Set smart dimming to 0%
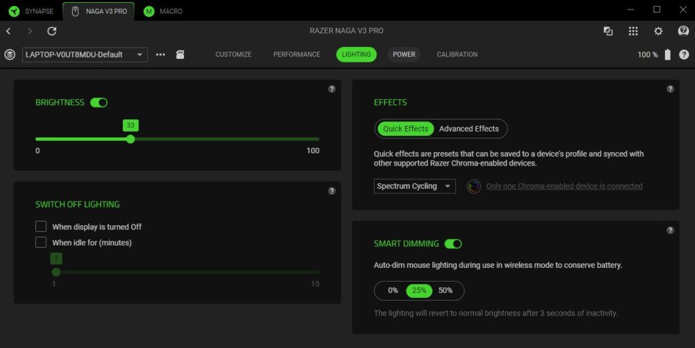Image resolution: width=695 pixels, height=348 pixels. (393, 290)
